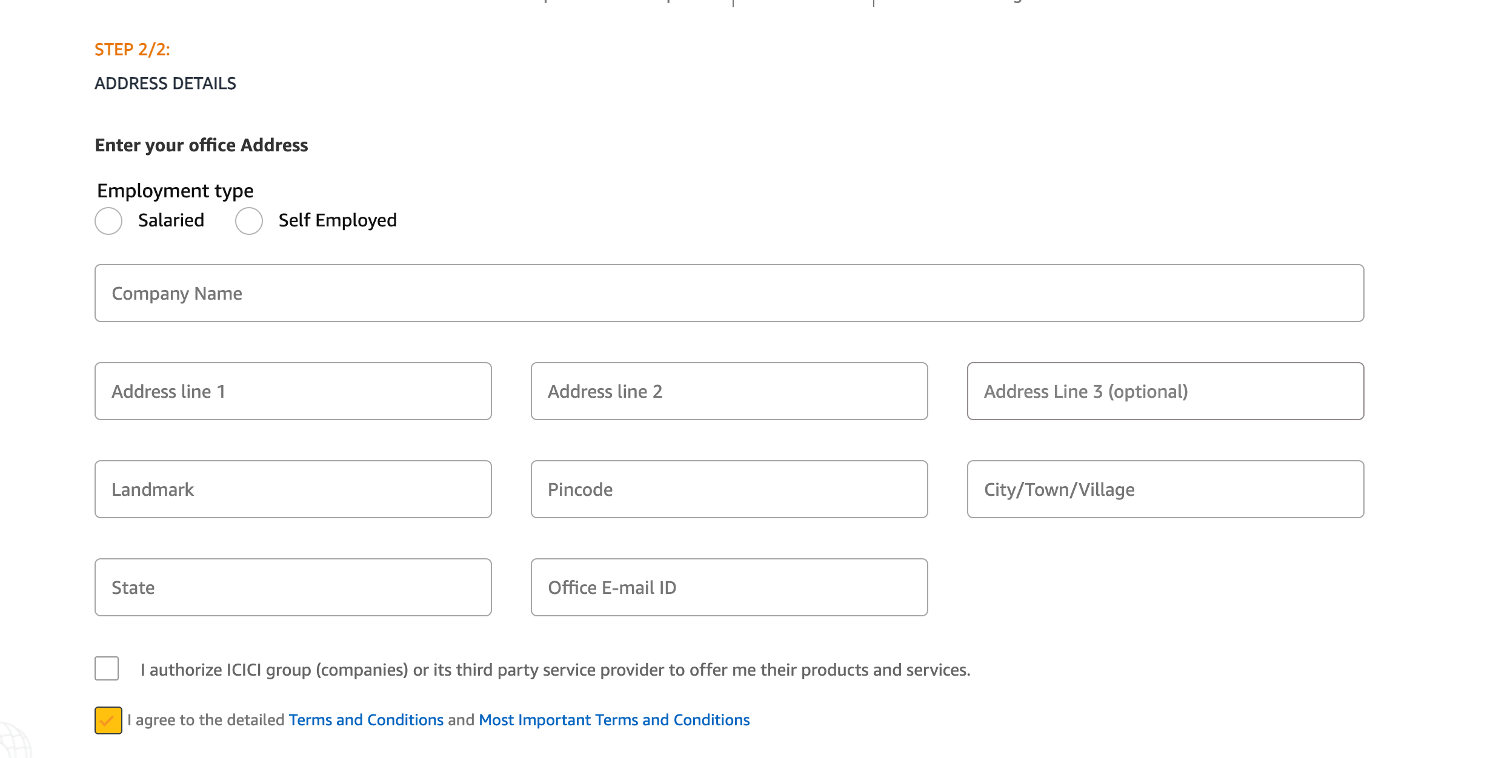Click the Landmark field
Screen dimensions: 1493x758
(x=293, y=489)
